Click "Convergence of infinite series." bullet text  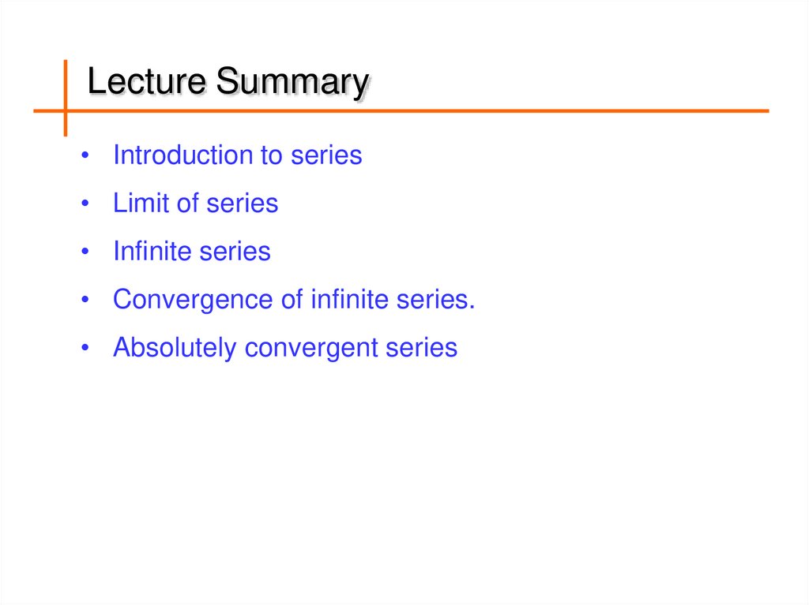294,300
